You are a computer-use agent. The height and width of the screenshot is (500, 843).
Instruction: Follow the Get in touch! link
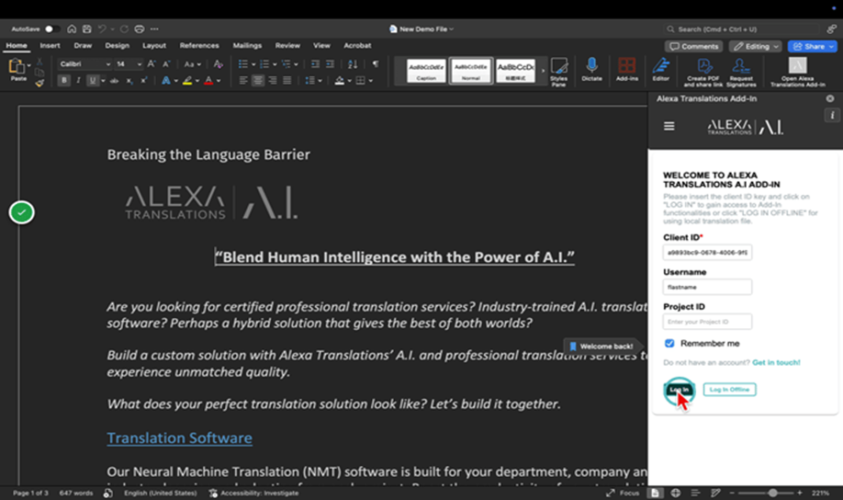coord(776,362)
